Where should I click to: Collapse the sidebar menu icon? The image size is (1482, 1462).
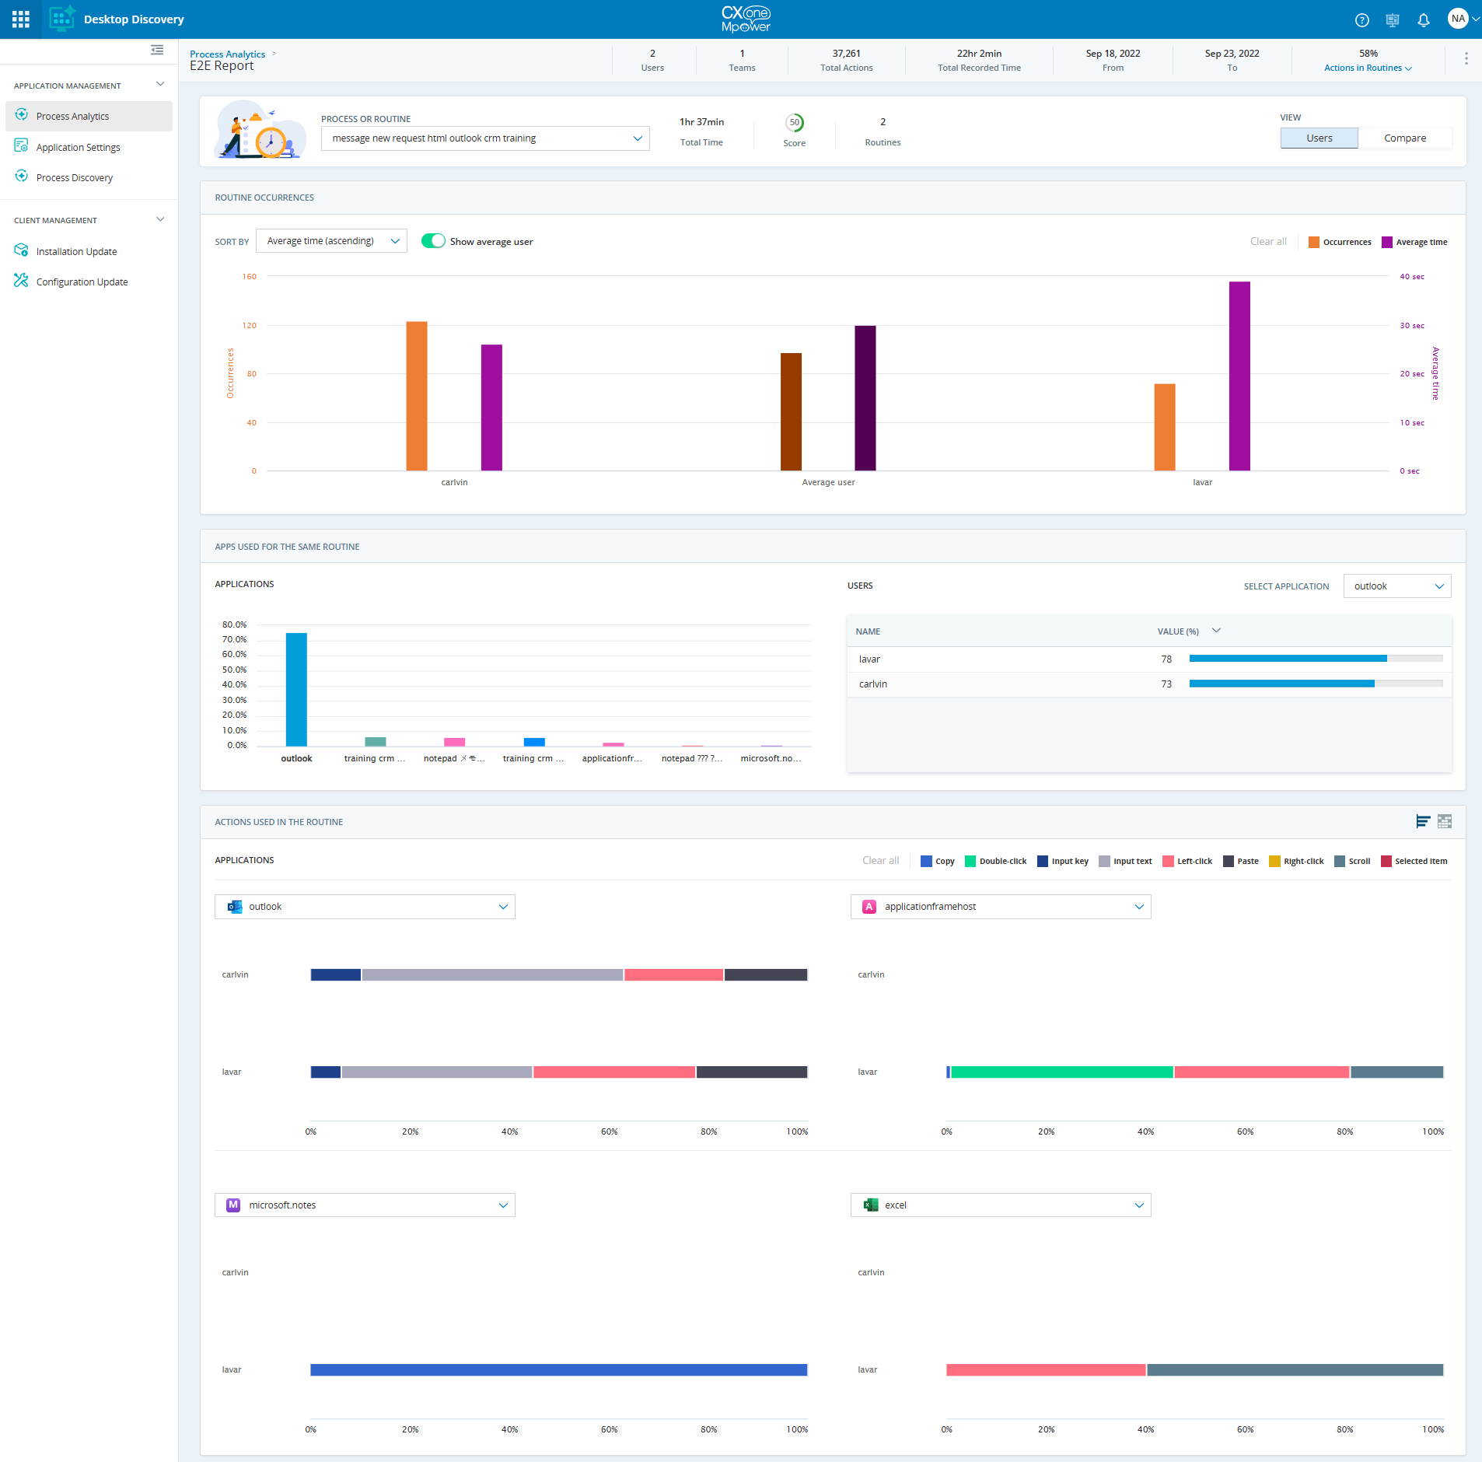click(x=157, y=51)
